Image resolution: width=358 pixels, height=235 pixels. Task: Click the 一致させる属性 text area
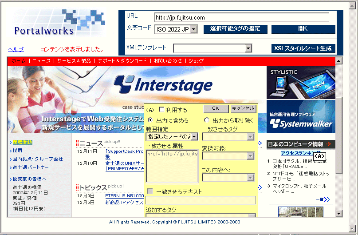[172, 166]
